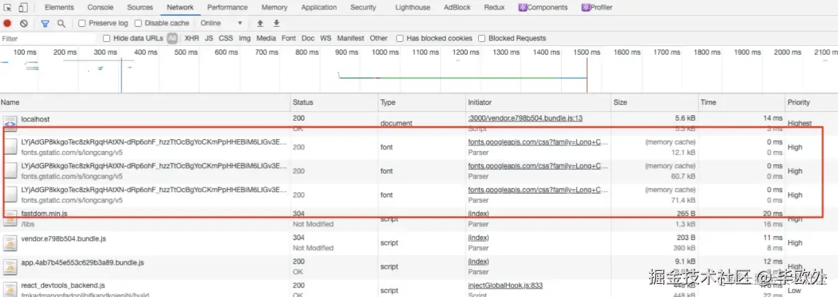Clear the network log icon

tap(24, 23)
